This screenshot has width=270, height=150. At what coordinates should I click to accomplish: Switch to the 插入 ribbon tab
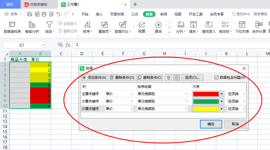[x=99, y=14]
